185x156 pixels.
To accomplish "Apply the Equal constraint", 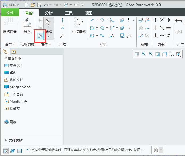I will (169, 28).
